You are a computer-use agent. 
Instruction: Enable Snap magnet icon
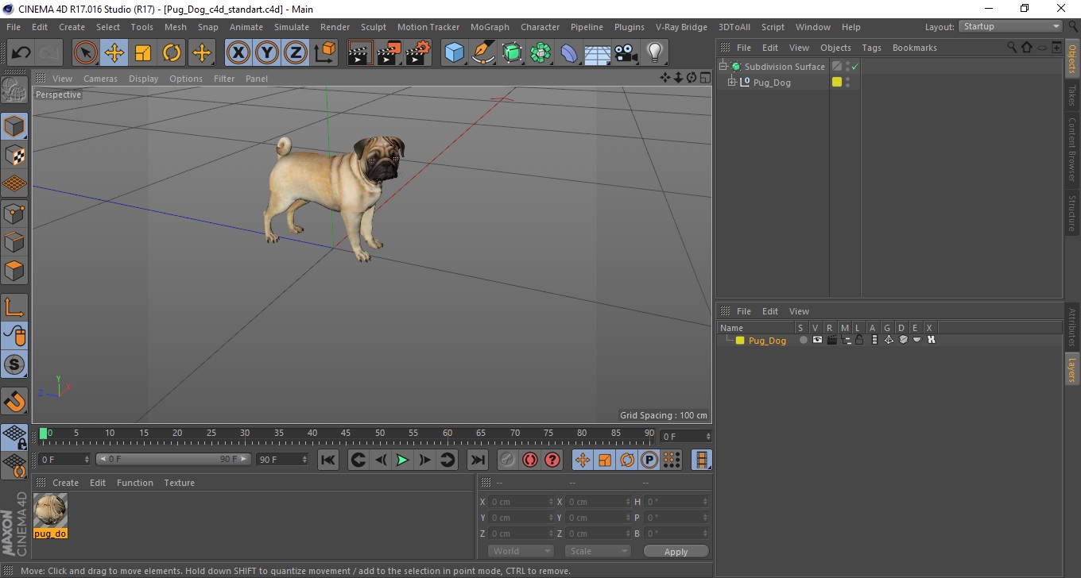click(x=14, y=401)
